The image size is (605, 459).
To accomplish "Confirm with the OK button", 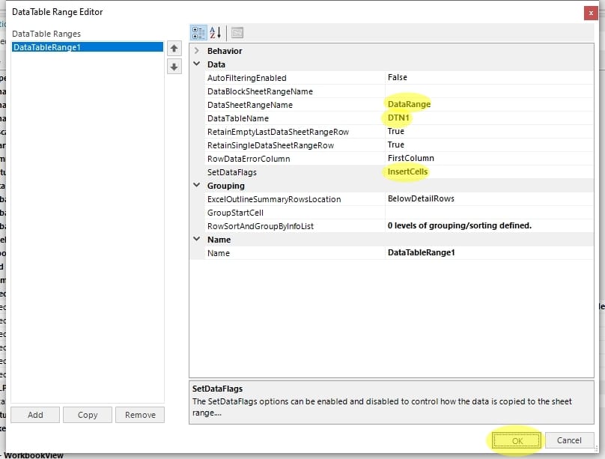I will coord(517,440).
